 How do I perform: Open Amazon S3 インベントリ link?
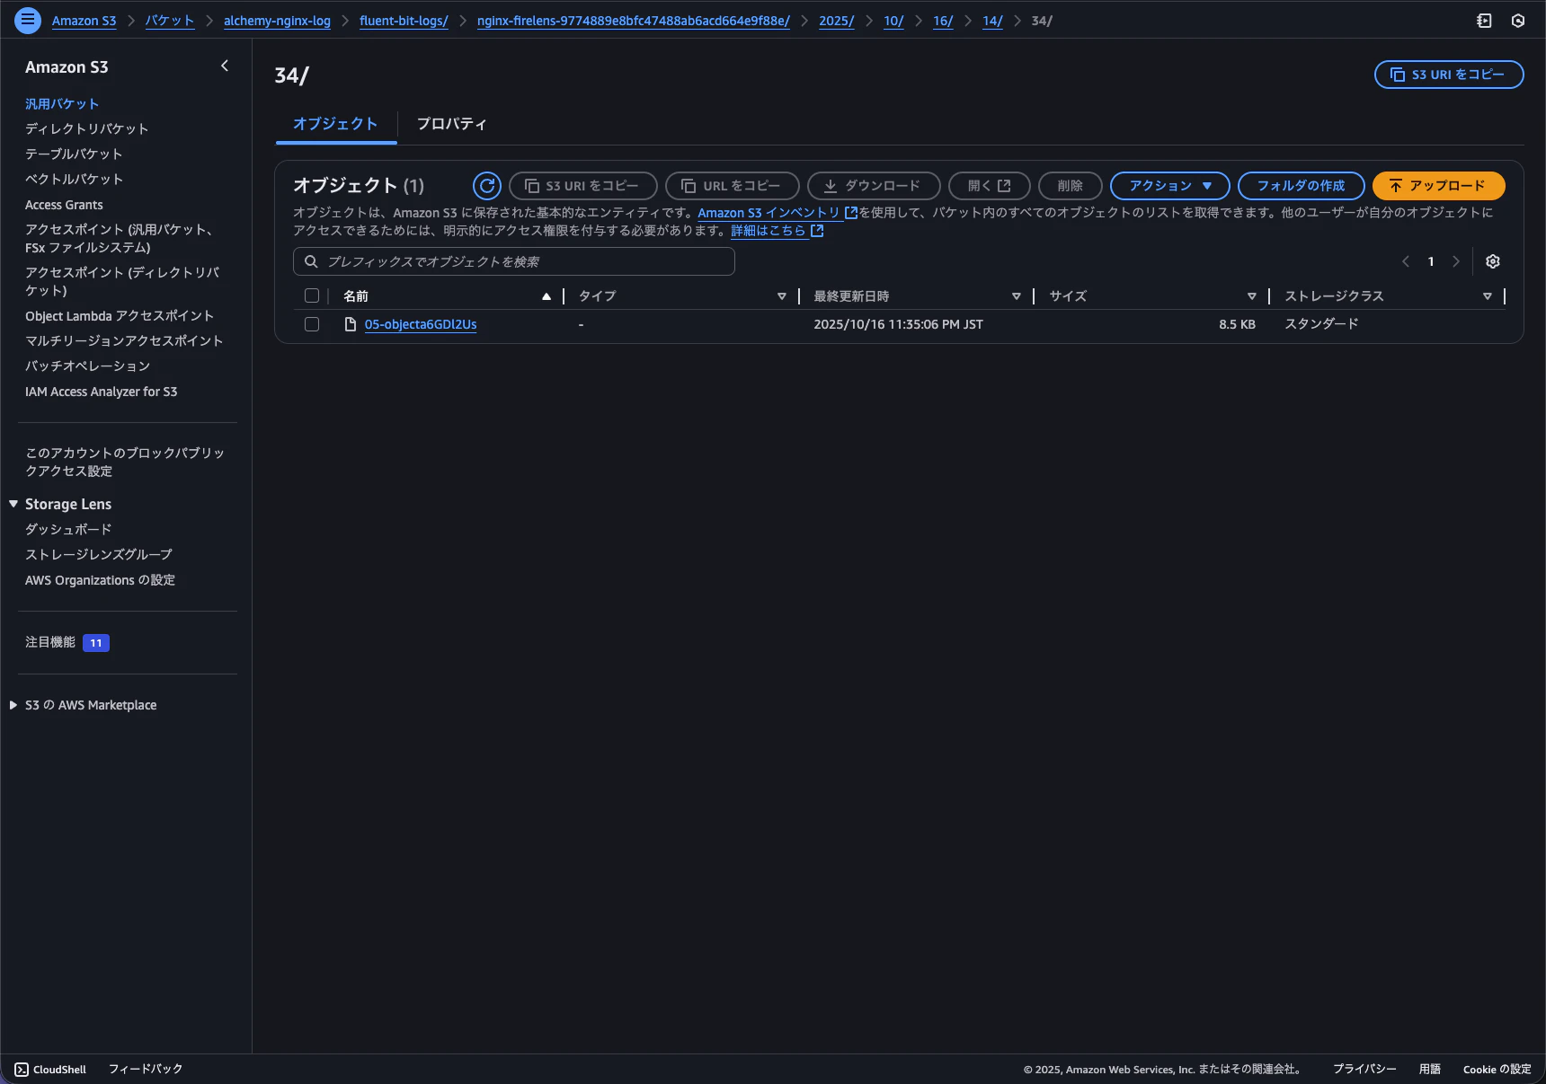pyautogui.click(x=777, y=213)
